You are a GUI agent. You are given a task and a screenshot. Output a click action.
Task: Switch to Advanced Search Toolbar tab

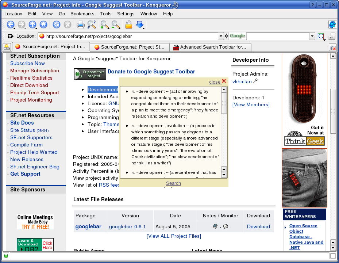tap(210, 47)
